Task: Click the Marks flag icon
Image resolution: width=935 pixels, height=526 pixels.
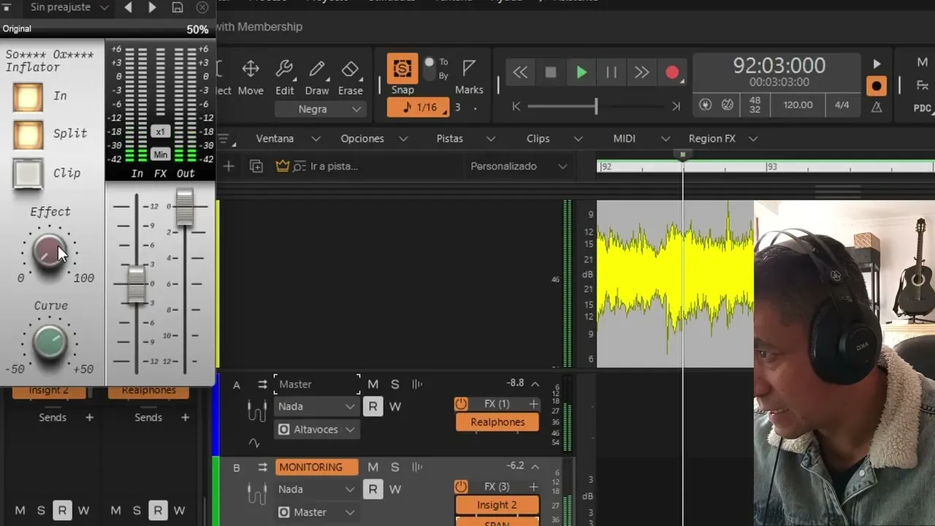Action: point(469,77)
